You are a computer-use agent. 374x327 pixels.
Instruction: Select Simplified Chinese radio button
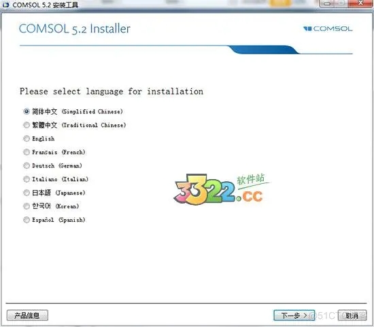[x=27, y=111]
